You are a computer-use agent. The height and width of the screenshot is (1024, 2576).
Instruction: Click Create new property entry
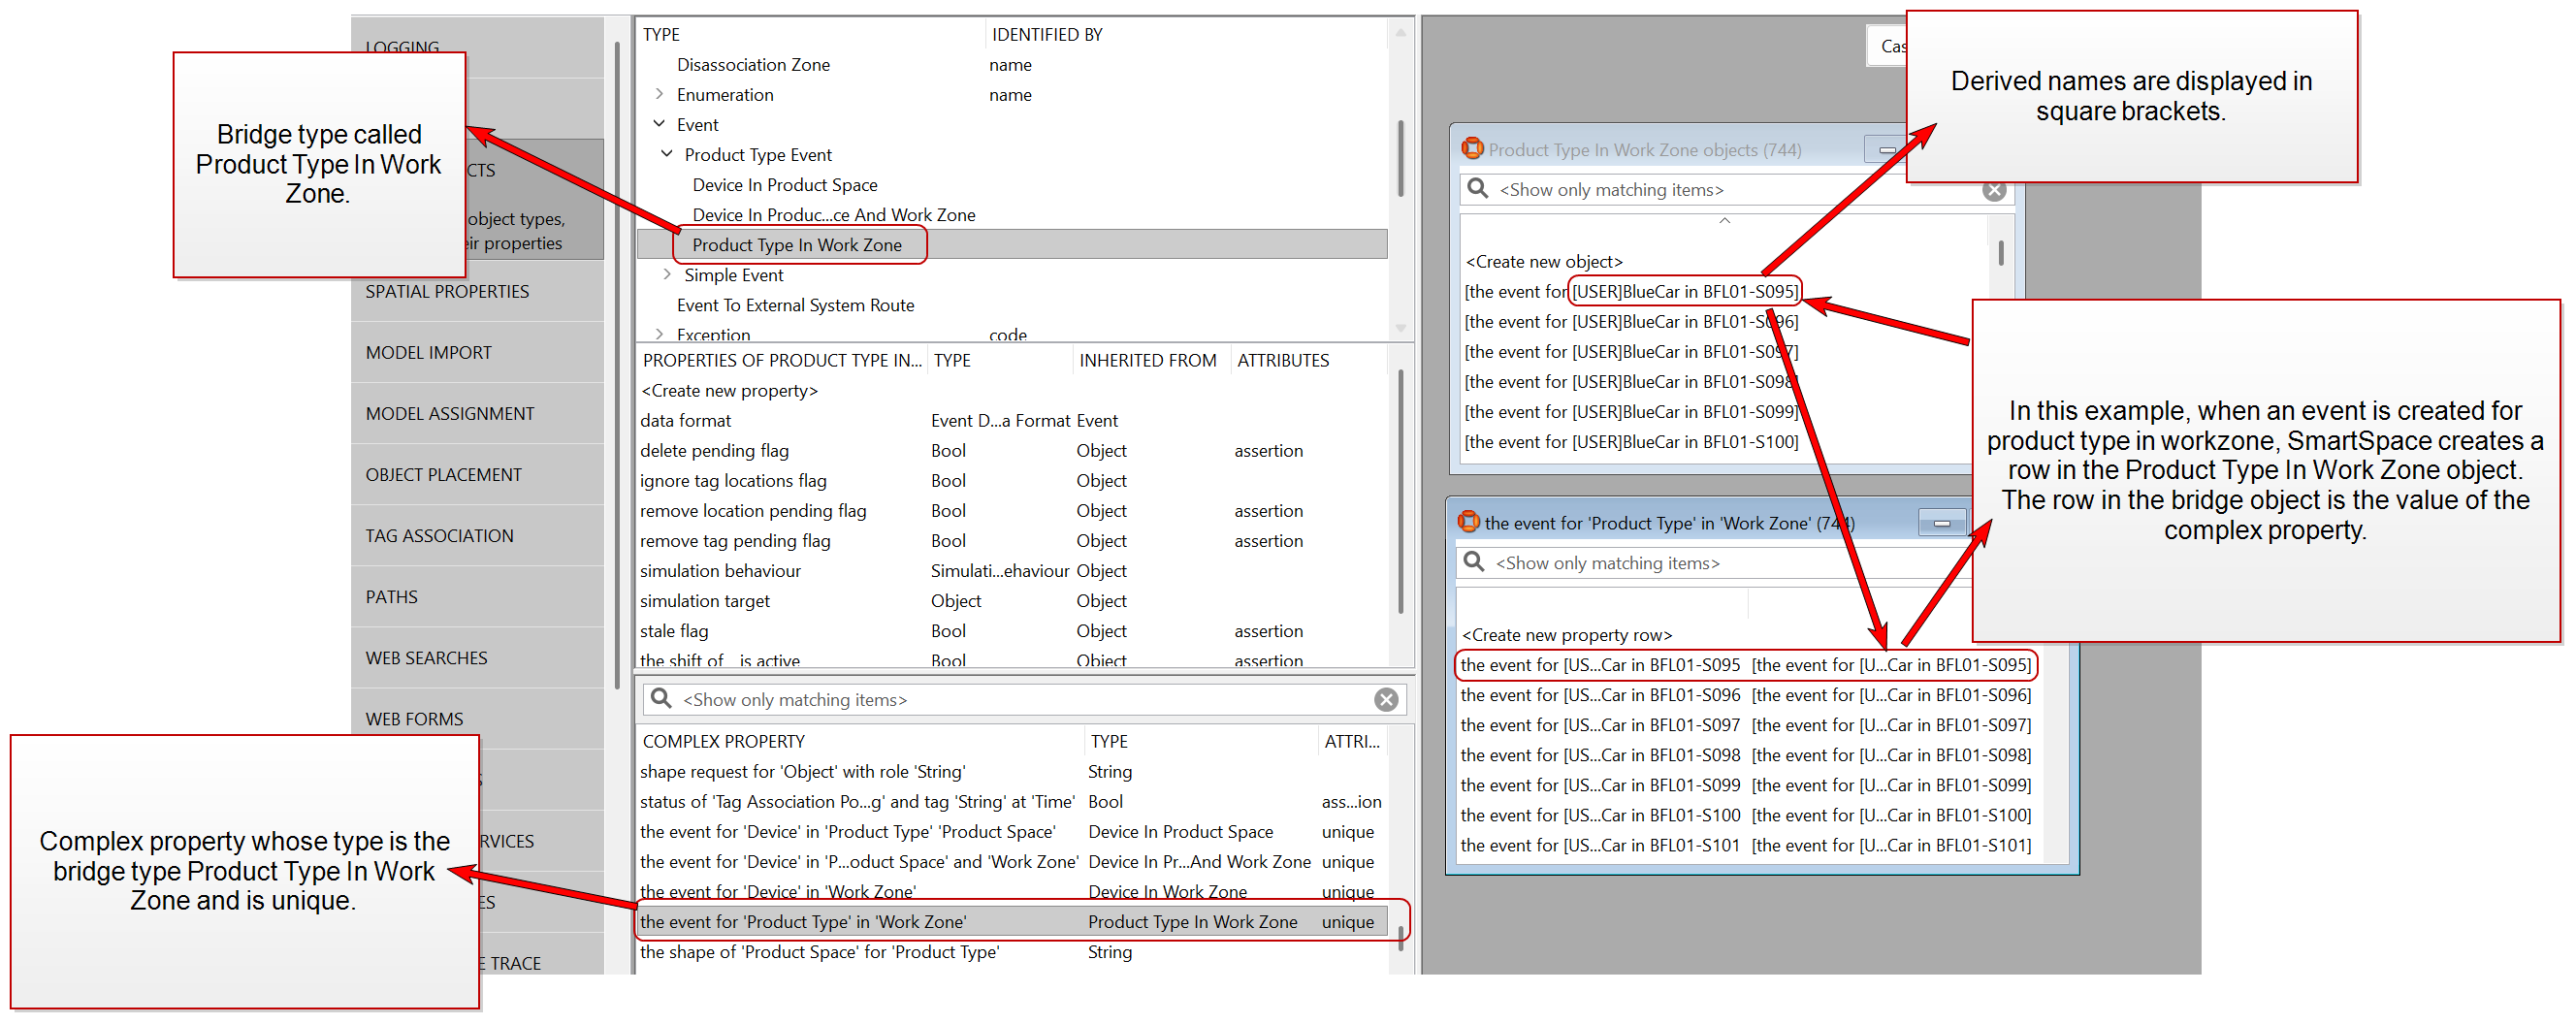[x=729, y=390]
